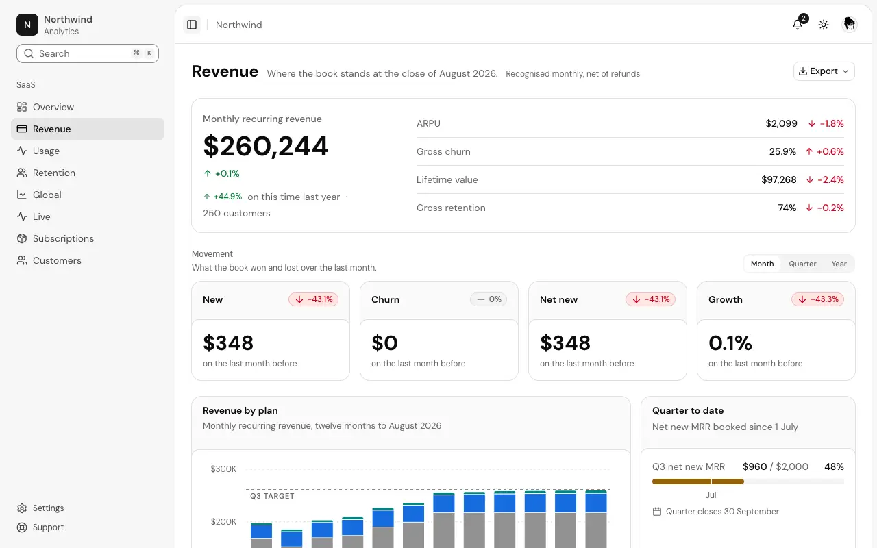877x548 pixels.
Task: Go to the Customers page
Action: 88,260
